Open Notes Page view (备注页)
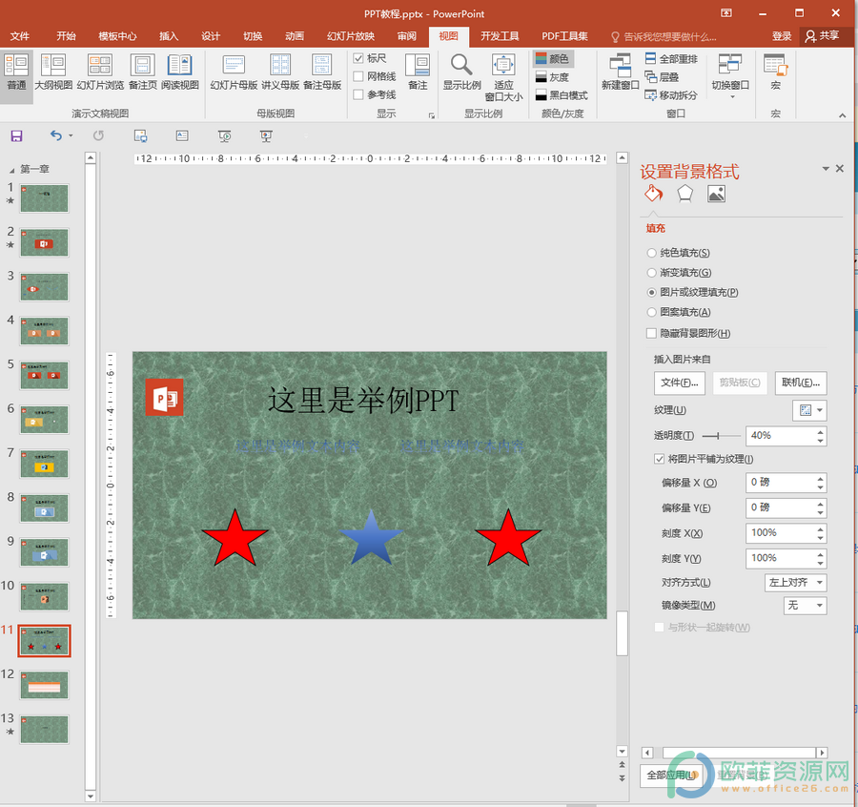The width and height of the screenshot is (858, 807). pos(142,72)
